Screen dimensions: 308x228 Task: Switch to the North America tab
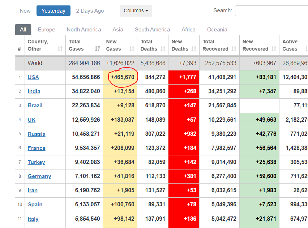click(x=84, y=30)
